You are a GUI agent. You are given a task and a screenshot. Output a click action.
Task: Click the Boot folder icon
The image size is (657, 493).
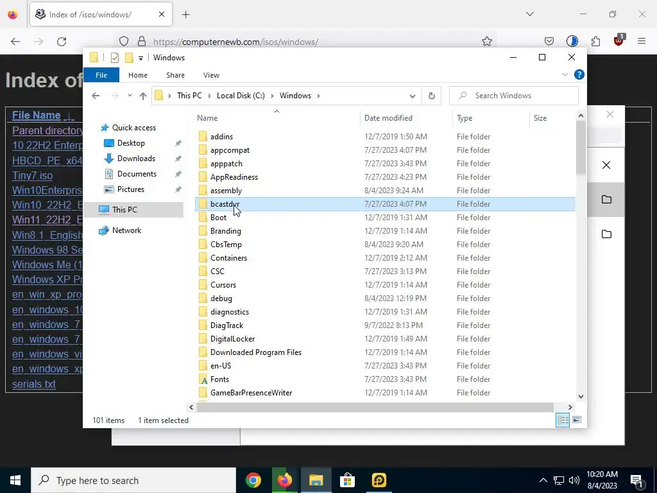203,217
